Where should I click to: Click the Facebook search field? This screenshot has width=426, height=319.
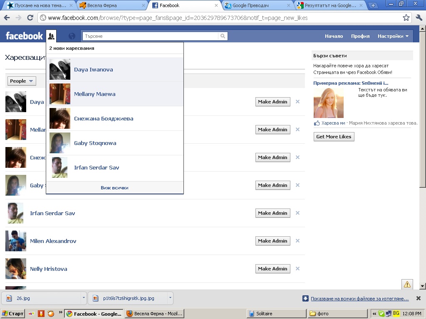[150, 36]
